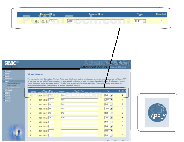Open TCP Type dropdown in row 3
This screenshot has height=142, width=184.
108,104
